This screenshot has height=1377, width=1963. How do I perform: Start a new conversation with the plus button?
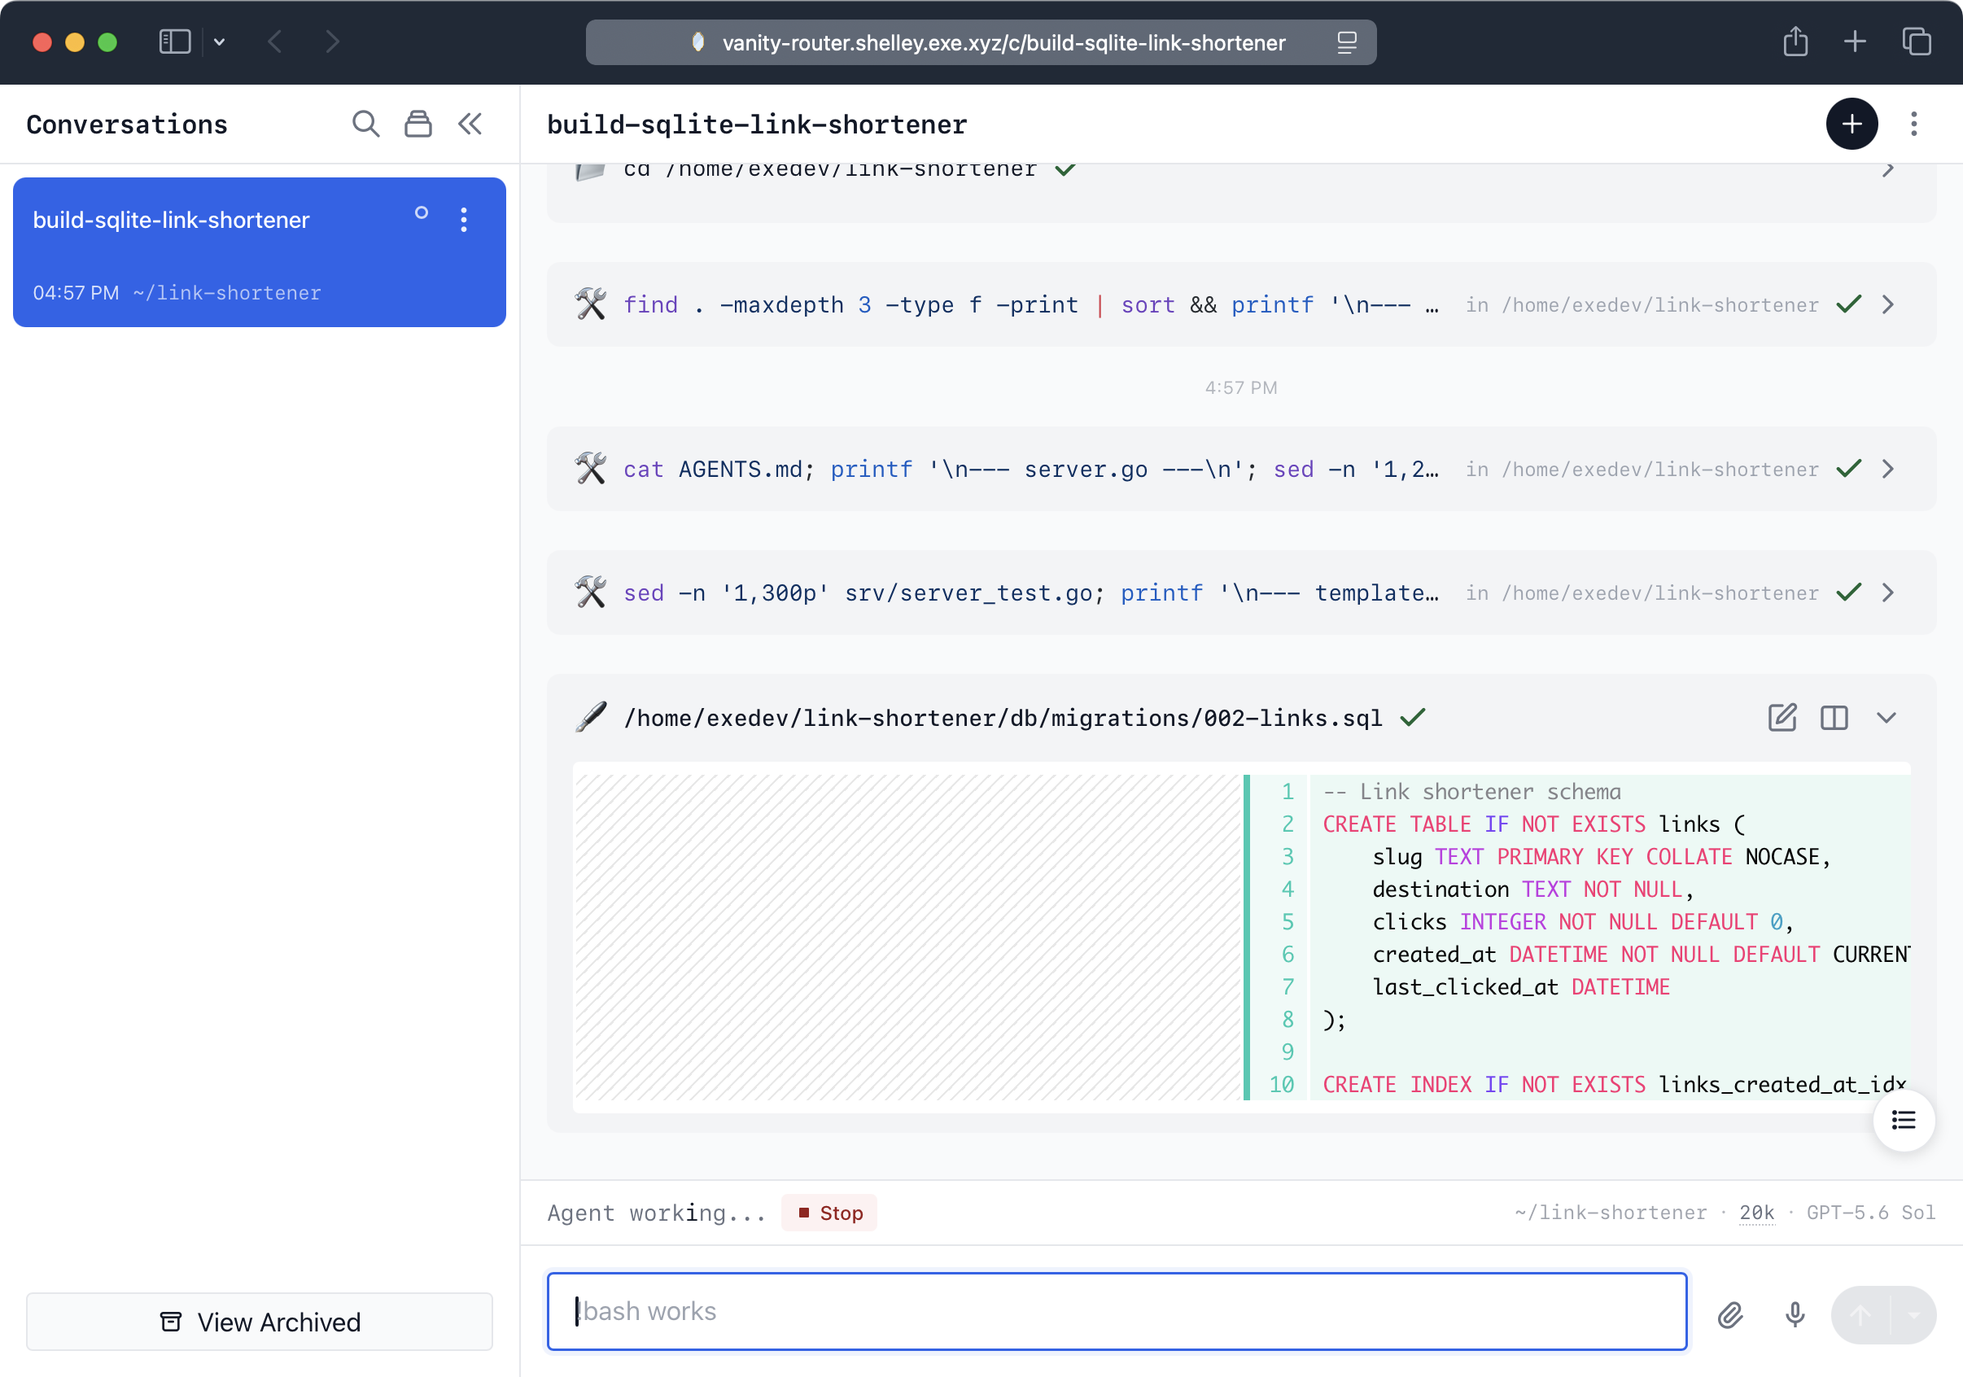[x=1852, y=124]
